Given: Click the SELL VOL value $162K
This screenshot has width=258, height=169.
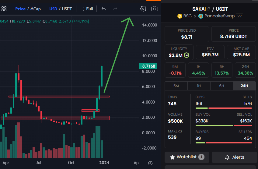Looking at the screenshot, I should coord(246,121).
